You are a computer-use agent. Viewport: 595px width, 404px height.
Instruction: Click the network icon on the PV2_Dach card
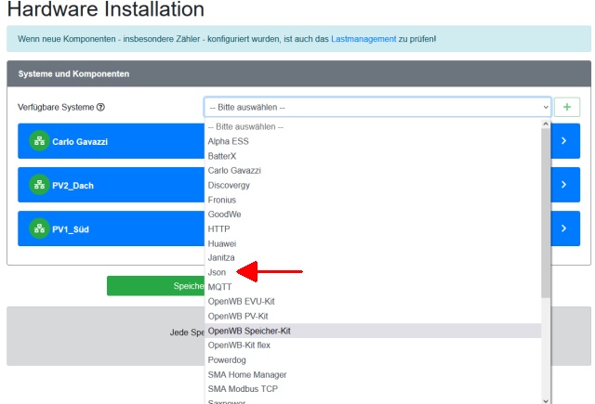coord(39,185)
